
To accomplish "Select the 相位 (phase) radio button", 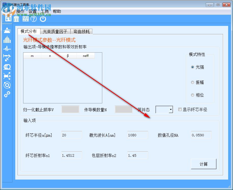I will coord(193,95).
